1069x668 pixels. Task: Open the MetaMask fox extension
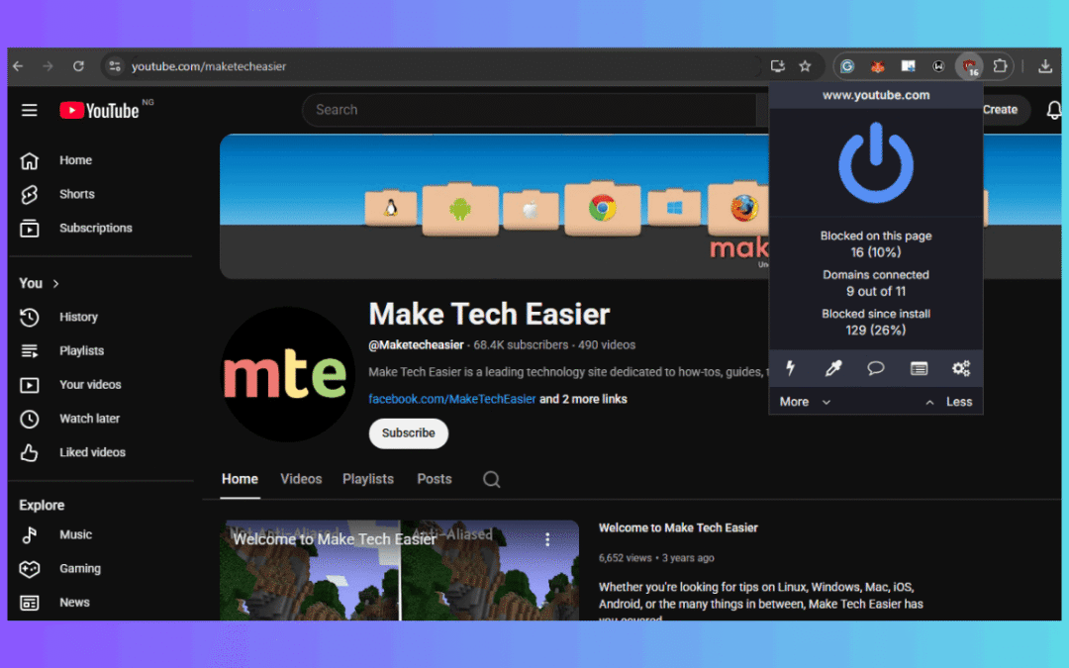[878, 66]
